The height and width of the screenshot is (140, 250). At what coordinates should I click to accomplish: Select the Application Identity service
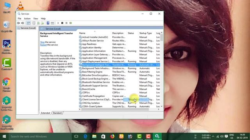[x=119, y=47]
